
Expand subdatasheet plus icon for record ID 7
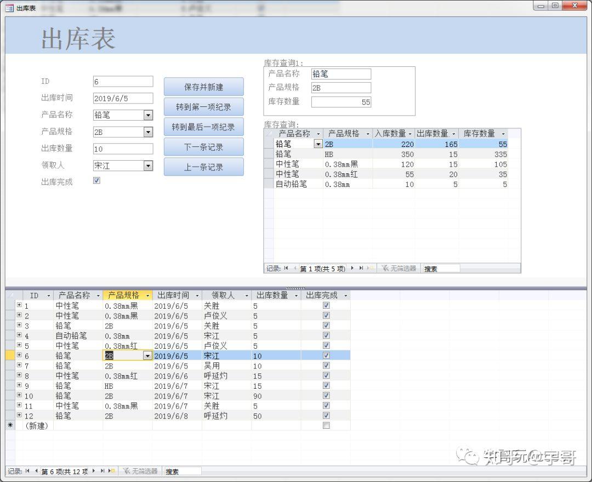pyautogui.click(x=19, y=365)
